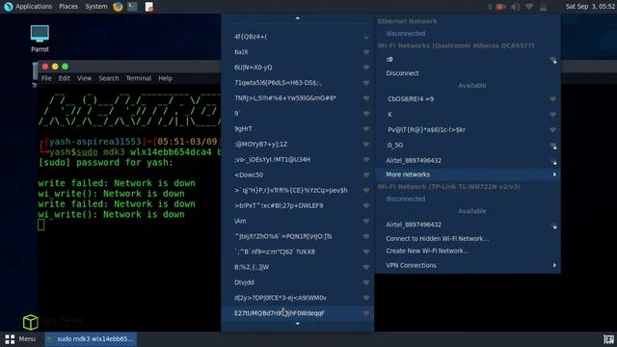
Task: Connect to Airtel_8897496432 under Qualcomm Atheros
Action: click(468, 161)
